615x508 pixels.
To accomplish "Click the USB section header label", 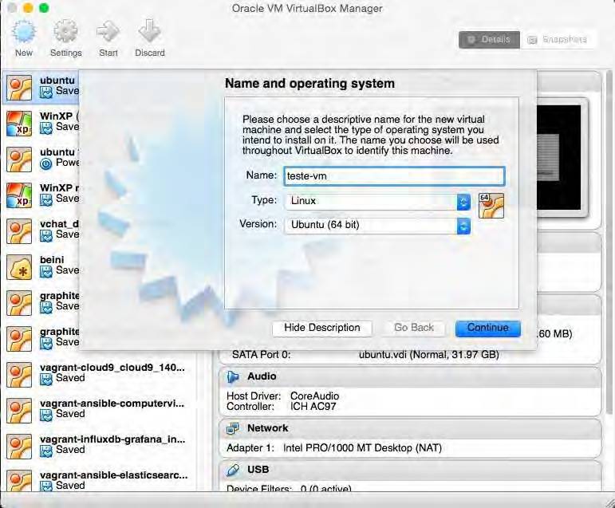I will pos(258,470).
